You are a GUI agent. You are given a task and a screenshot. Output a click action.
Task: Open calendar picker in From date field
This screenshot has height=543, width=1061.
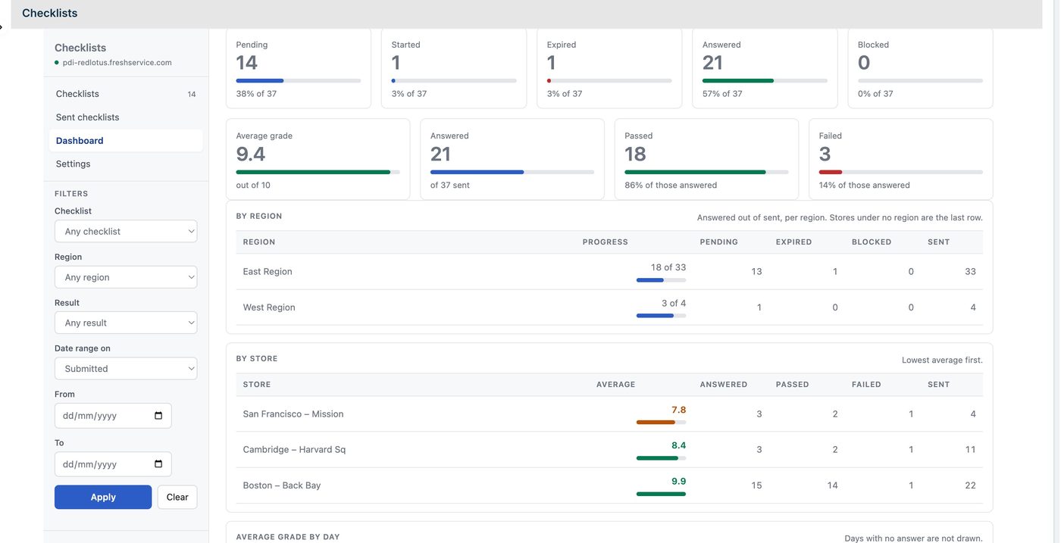pos(158,416)
